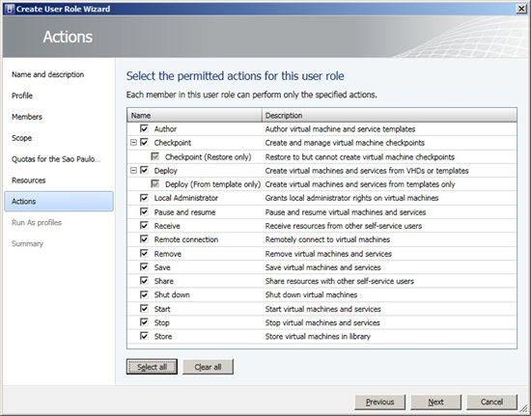Screen dimensions: 531x416
Task: Collapse the Deploy tree node
Action: coord(133,170)
